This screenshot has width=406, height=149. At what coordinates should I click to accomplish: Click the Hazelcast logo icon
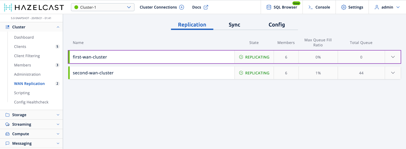(x=8, y=7)
